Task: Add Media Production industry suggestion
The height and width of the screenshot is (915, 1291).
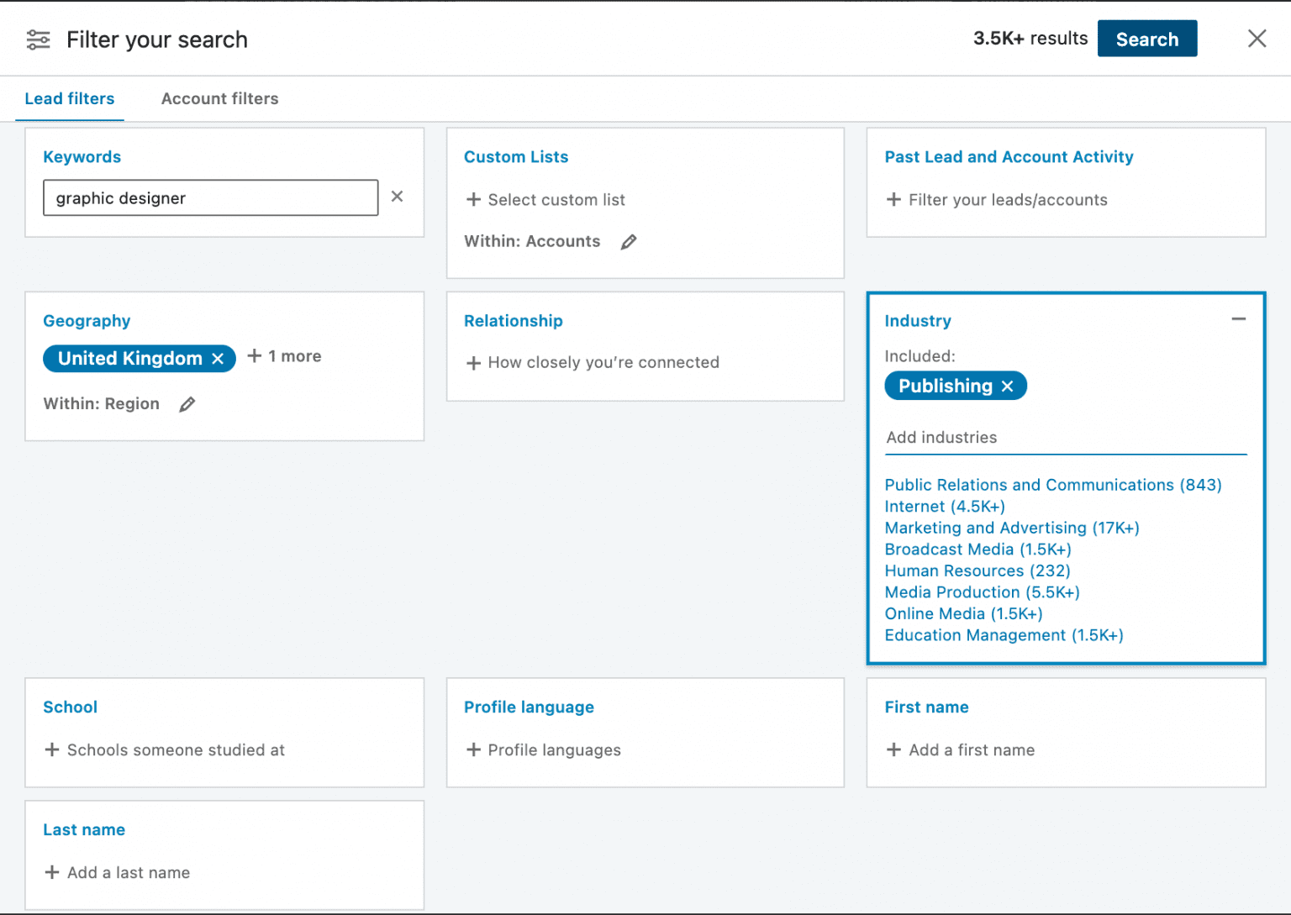Action: tap(981, 592)
